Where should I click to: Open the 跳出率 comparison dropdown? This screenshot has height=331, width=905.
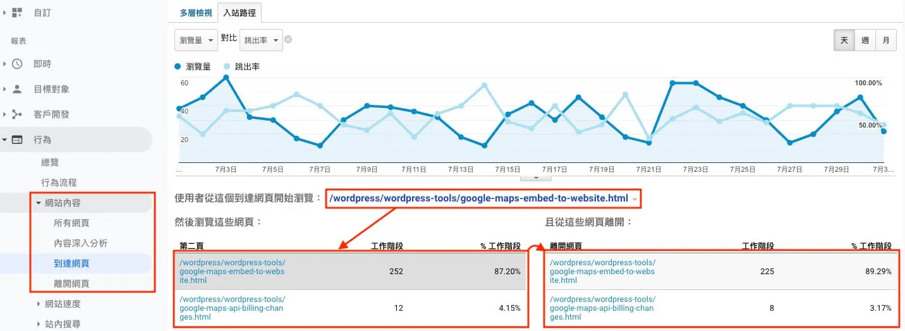261,40
